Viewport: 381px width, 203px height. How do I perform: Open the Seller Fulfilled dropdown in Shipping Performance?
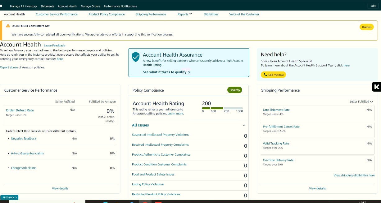tap(361, 101)
